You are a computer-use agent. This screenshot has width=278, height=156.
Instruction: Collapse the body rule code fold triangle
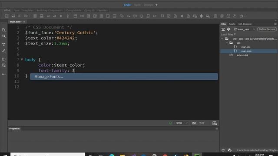(22, 60)
